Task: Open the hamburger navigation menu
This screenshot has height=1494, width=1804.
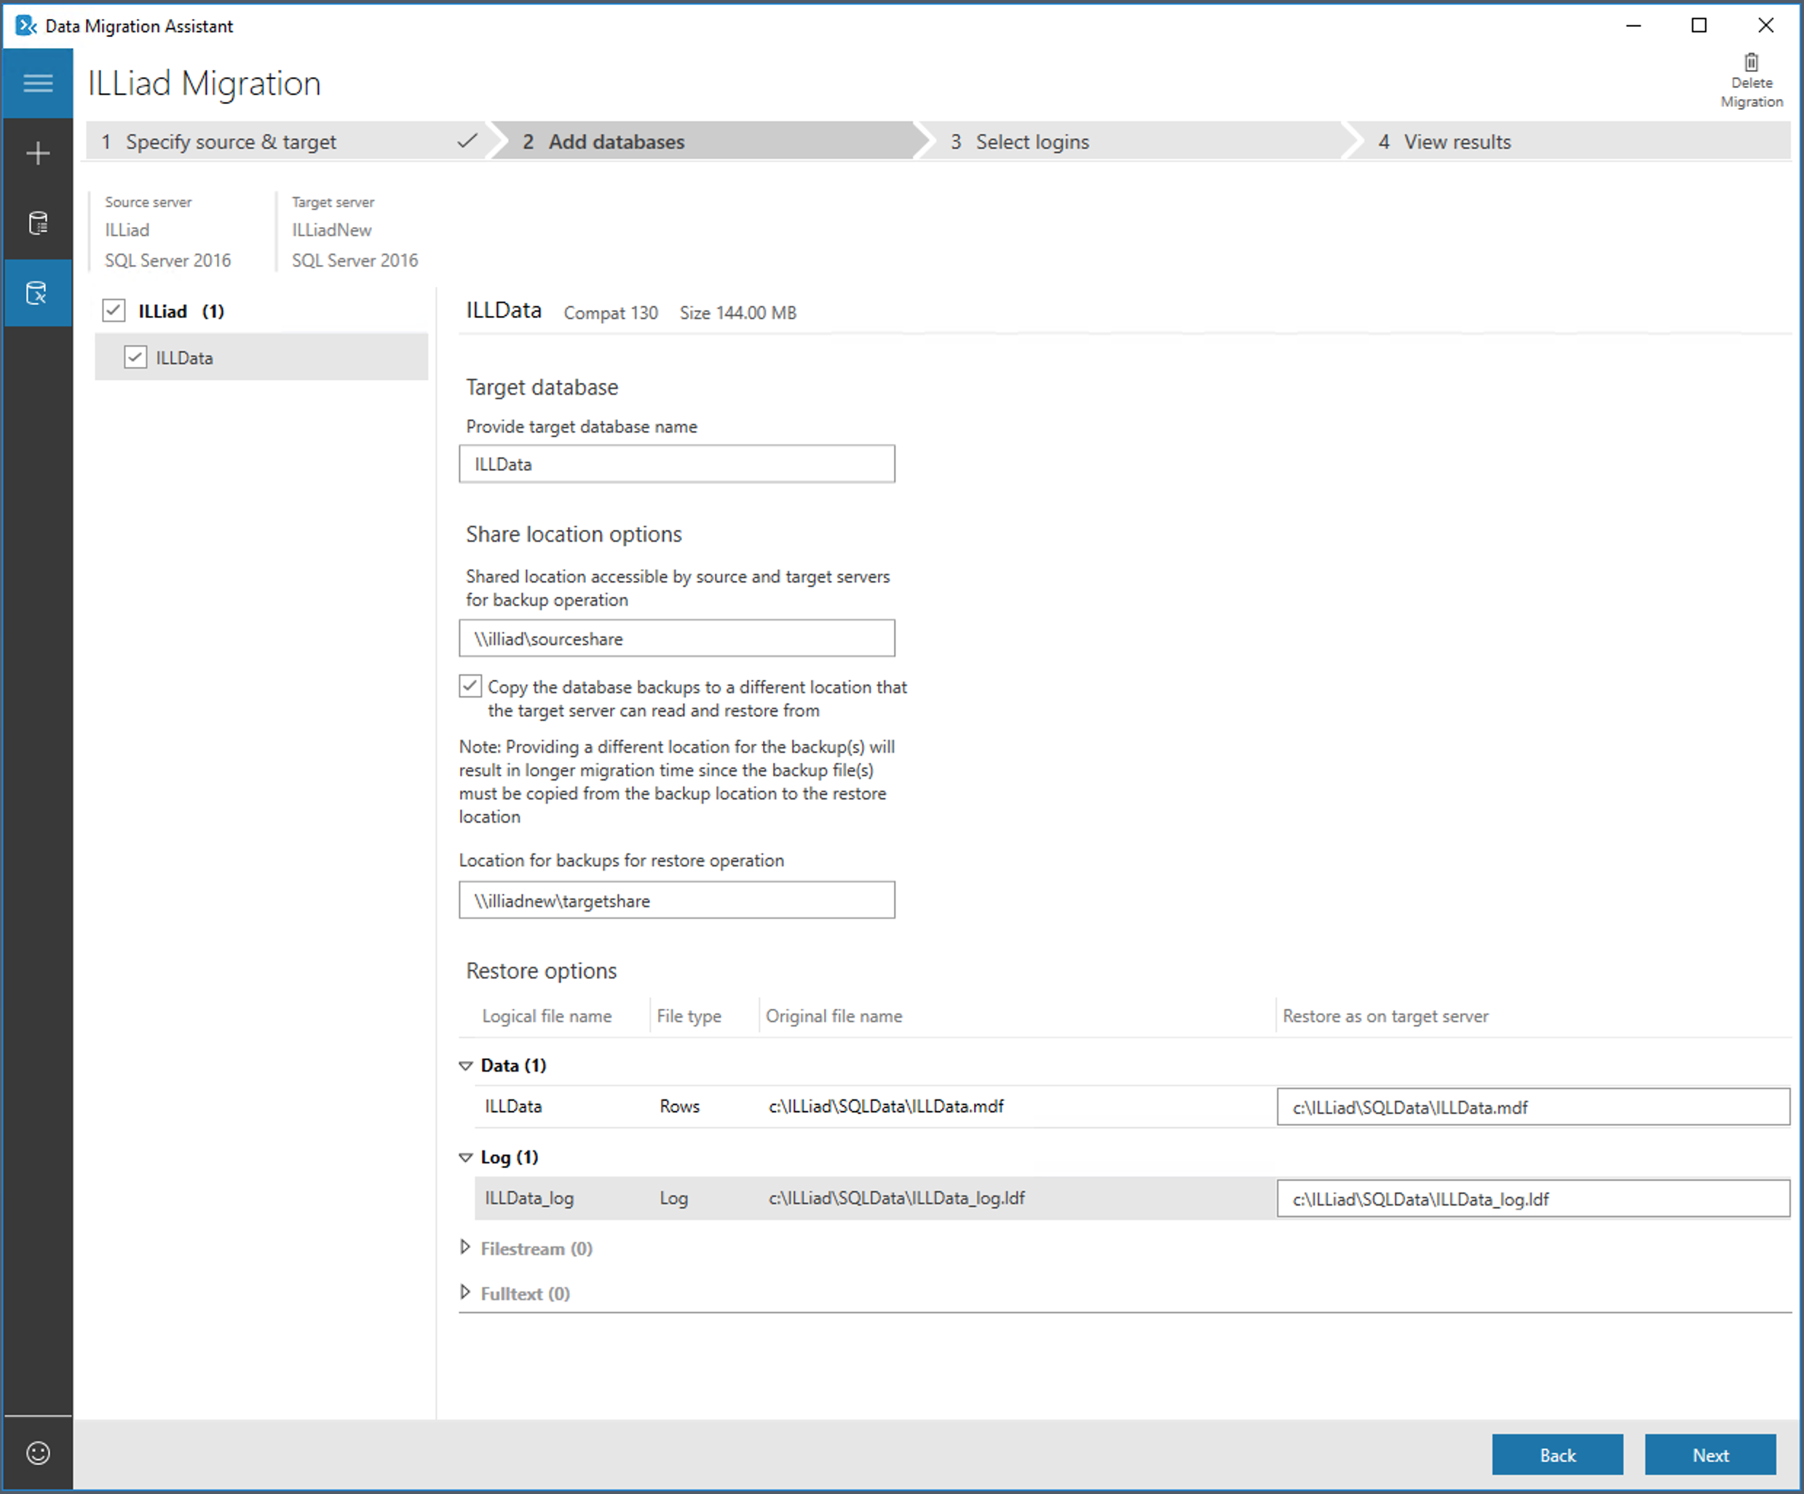Action: click(x=37, y=82)
